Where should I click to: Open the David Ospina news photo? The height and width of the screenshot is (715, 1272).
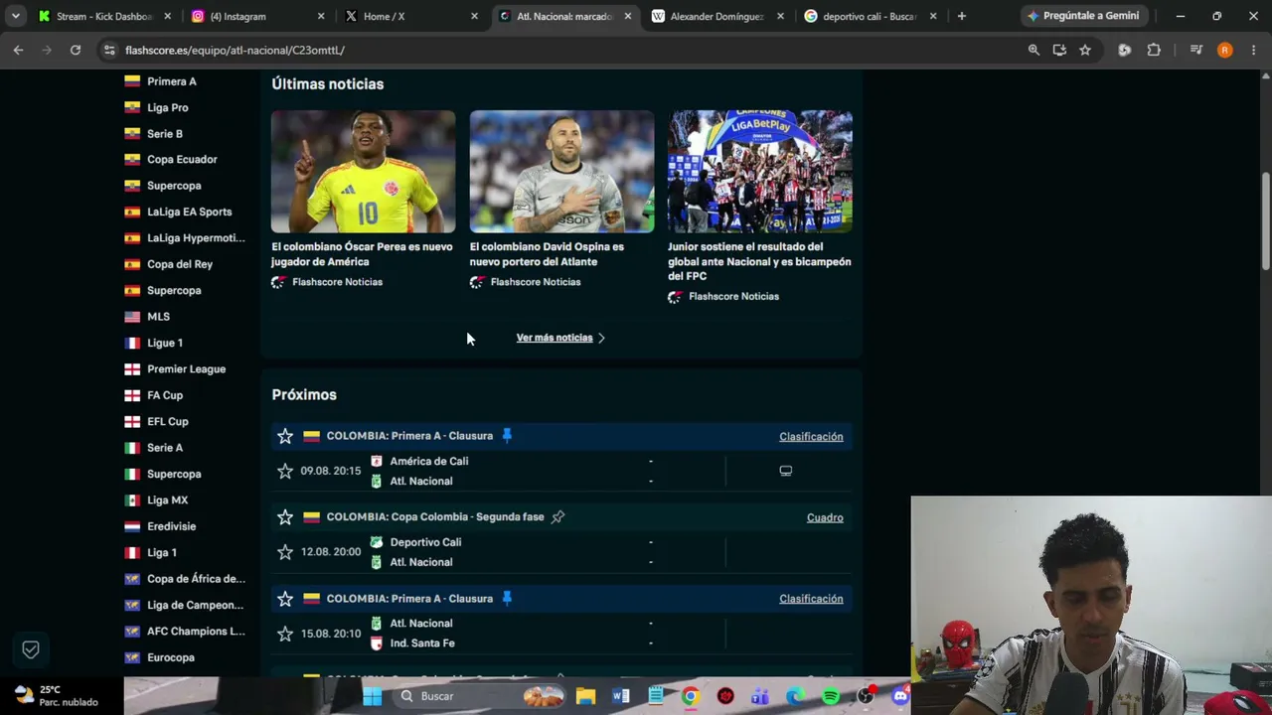pyautogui.click(x=561, y=171)
